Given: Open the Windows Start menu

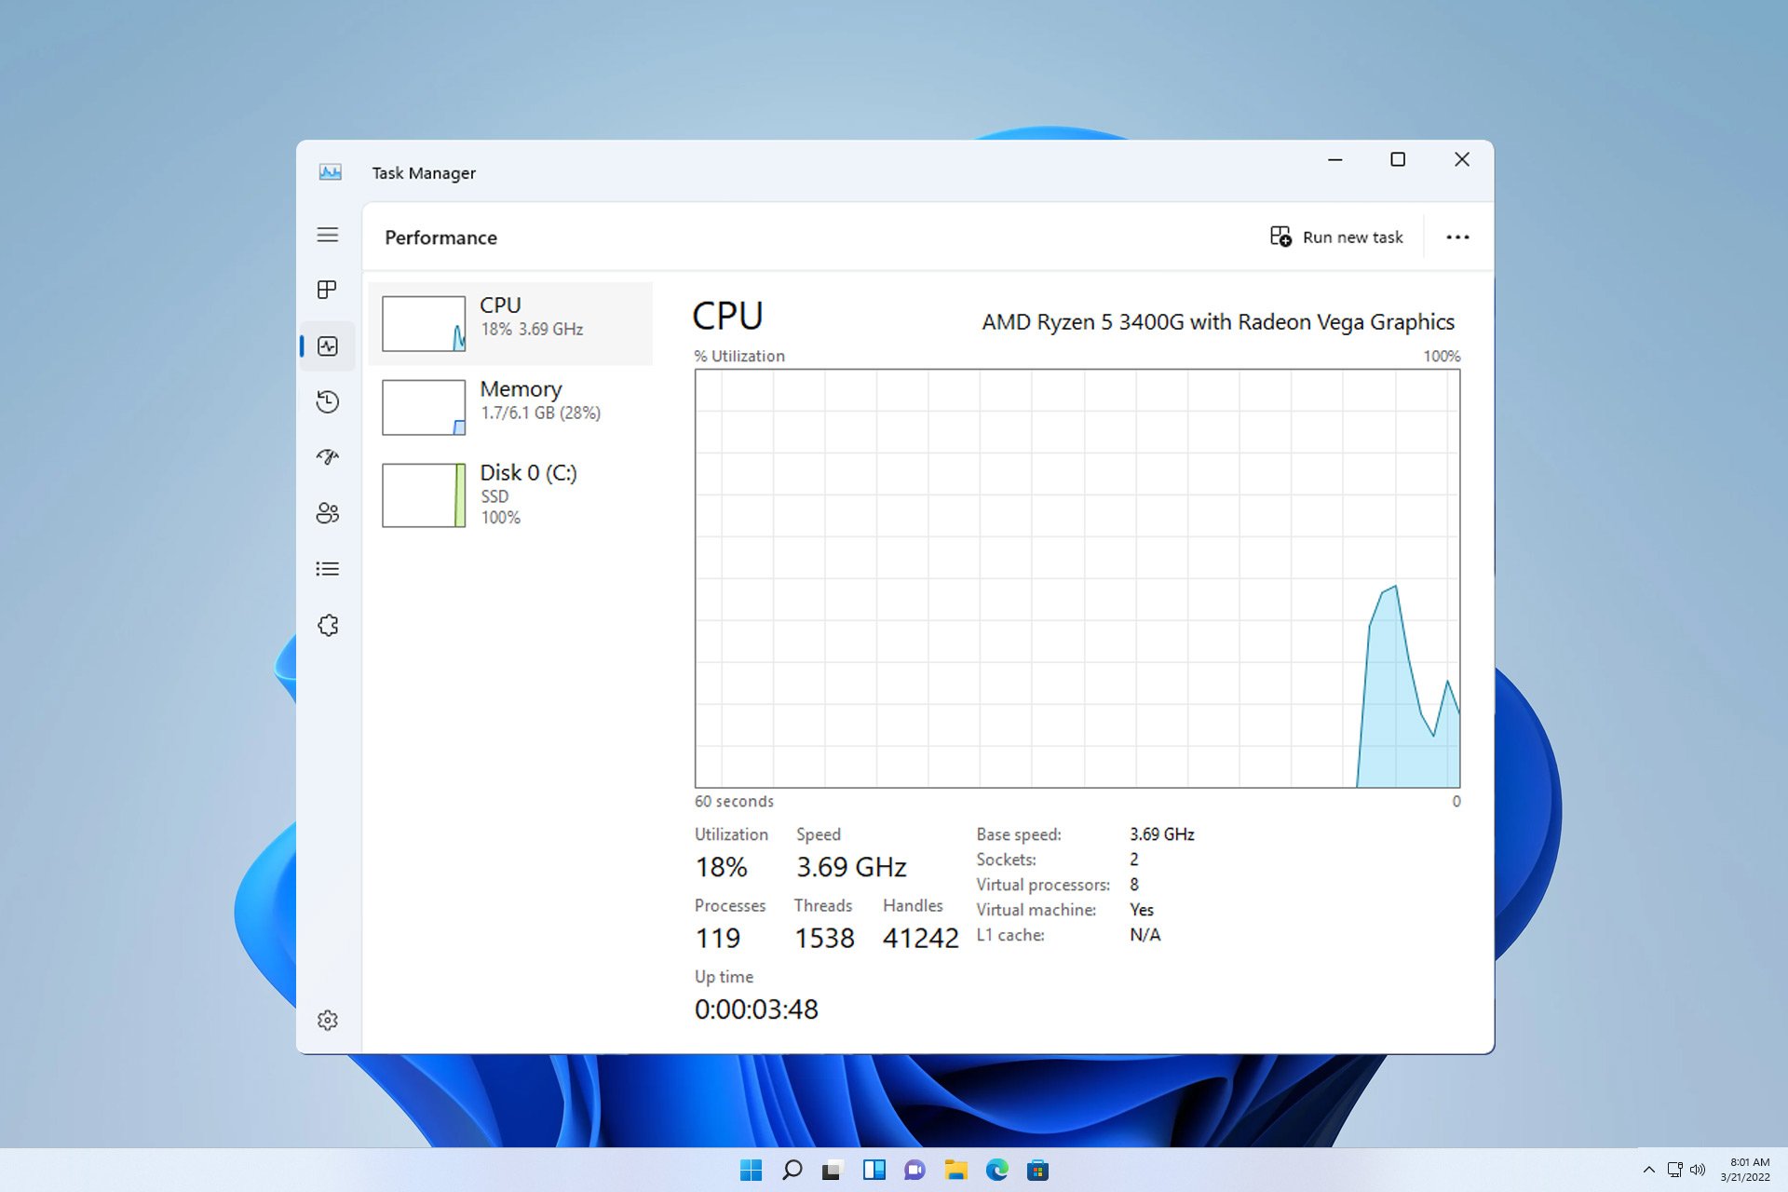Looking at the screenshot, I should pyautogui.click(x=751, y=1170).
